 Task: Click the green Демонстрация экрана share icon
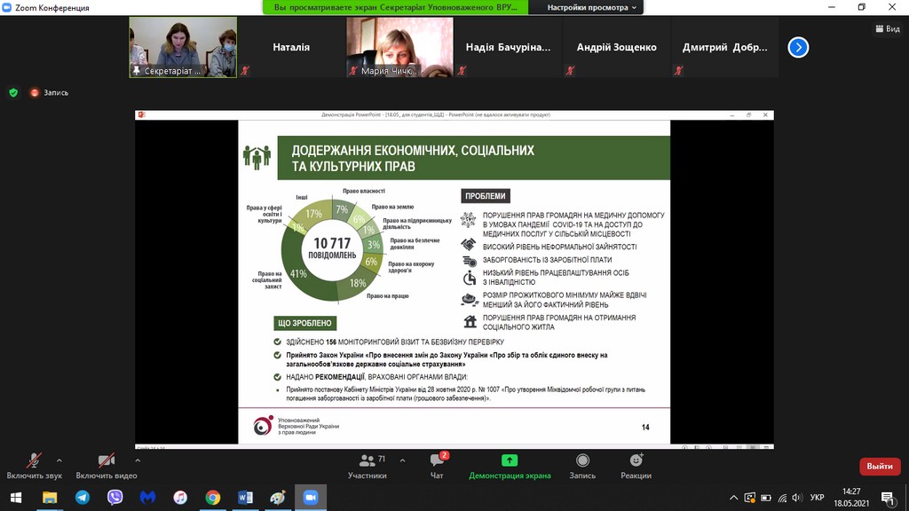pos(510,460)
